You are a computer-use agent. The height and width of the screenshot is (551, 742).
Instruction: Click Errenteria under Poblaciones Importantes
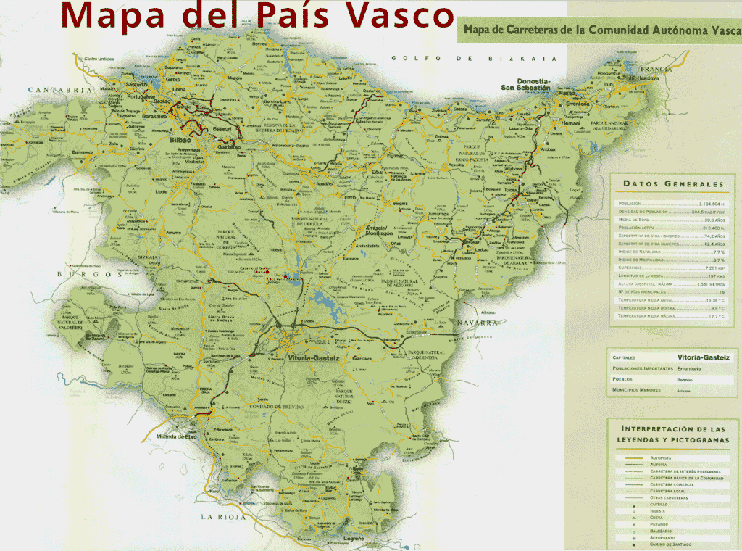pyautogui.click(x=688, y=368)
